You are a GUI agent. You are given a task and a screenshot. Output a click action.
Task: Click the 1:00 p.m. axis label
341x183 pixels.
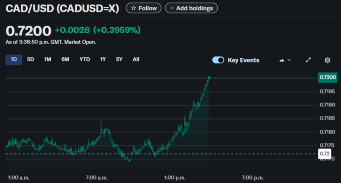tap(173, 177)
